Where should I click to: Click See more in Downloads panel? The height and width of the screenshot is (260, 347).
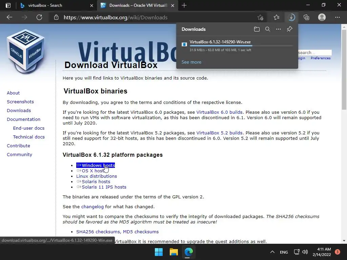pos(191,62)
